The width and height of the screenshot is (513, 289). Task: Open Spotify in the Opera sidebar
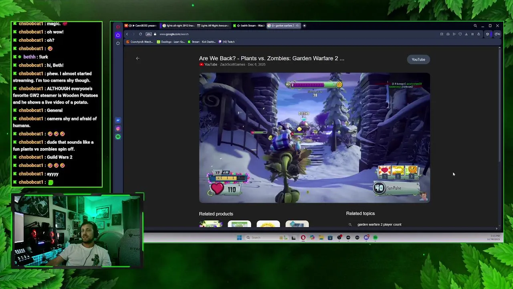pyautogui.click(x=118, y=137)
